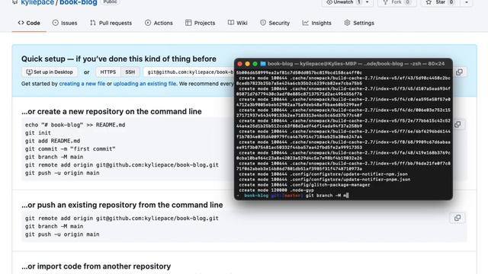Fork the repository
This screenshot has height=274, width=488.
396,2
